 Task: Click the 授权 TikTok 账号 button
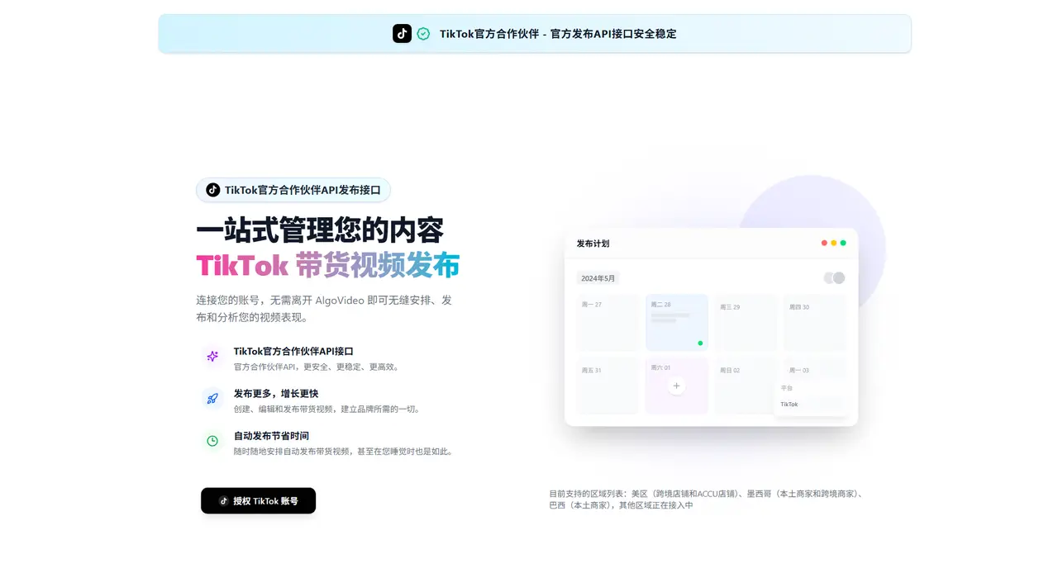[x=258, y=500]
